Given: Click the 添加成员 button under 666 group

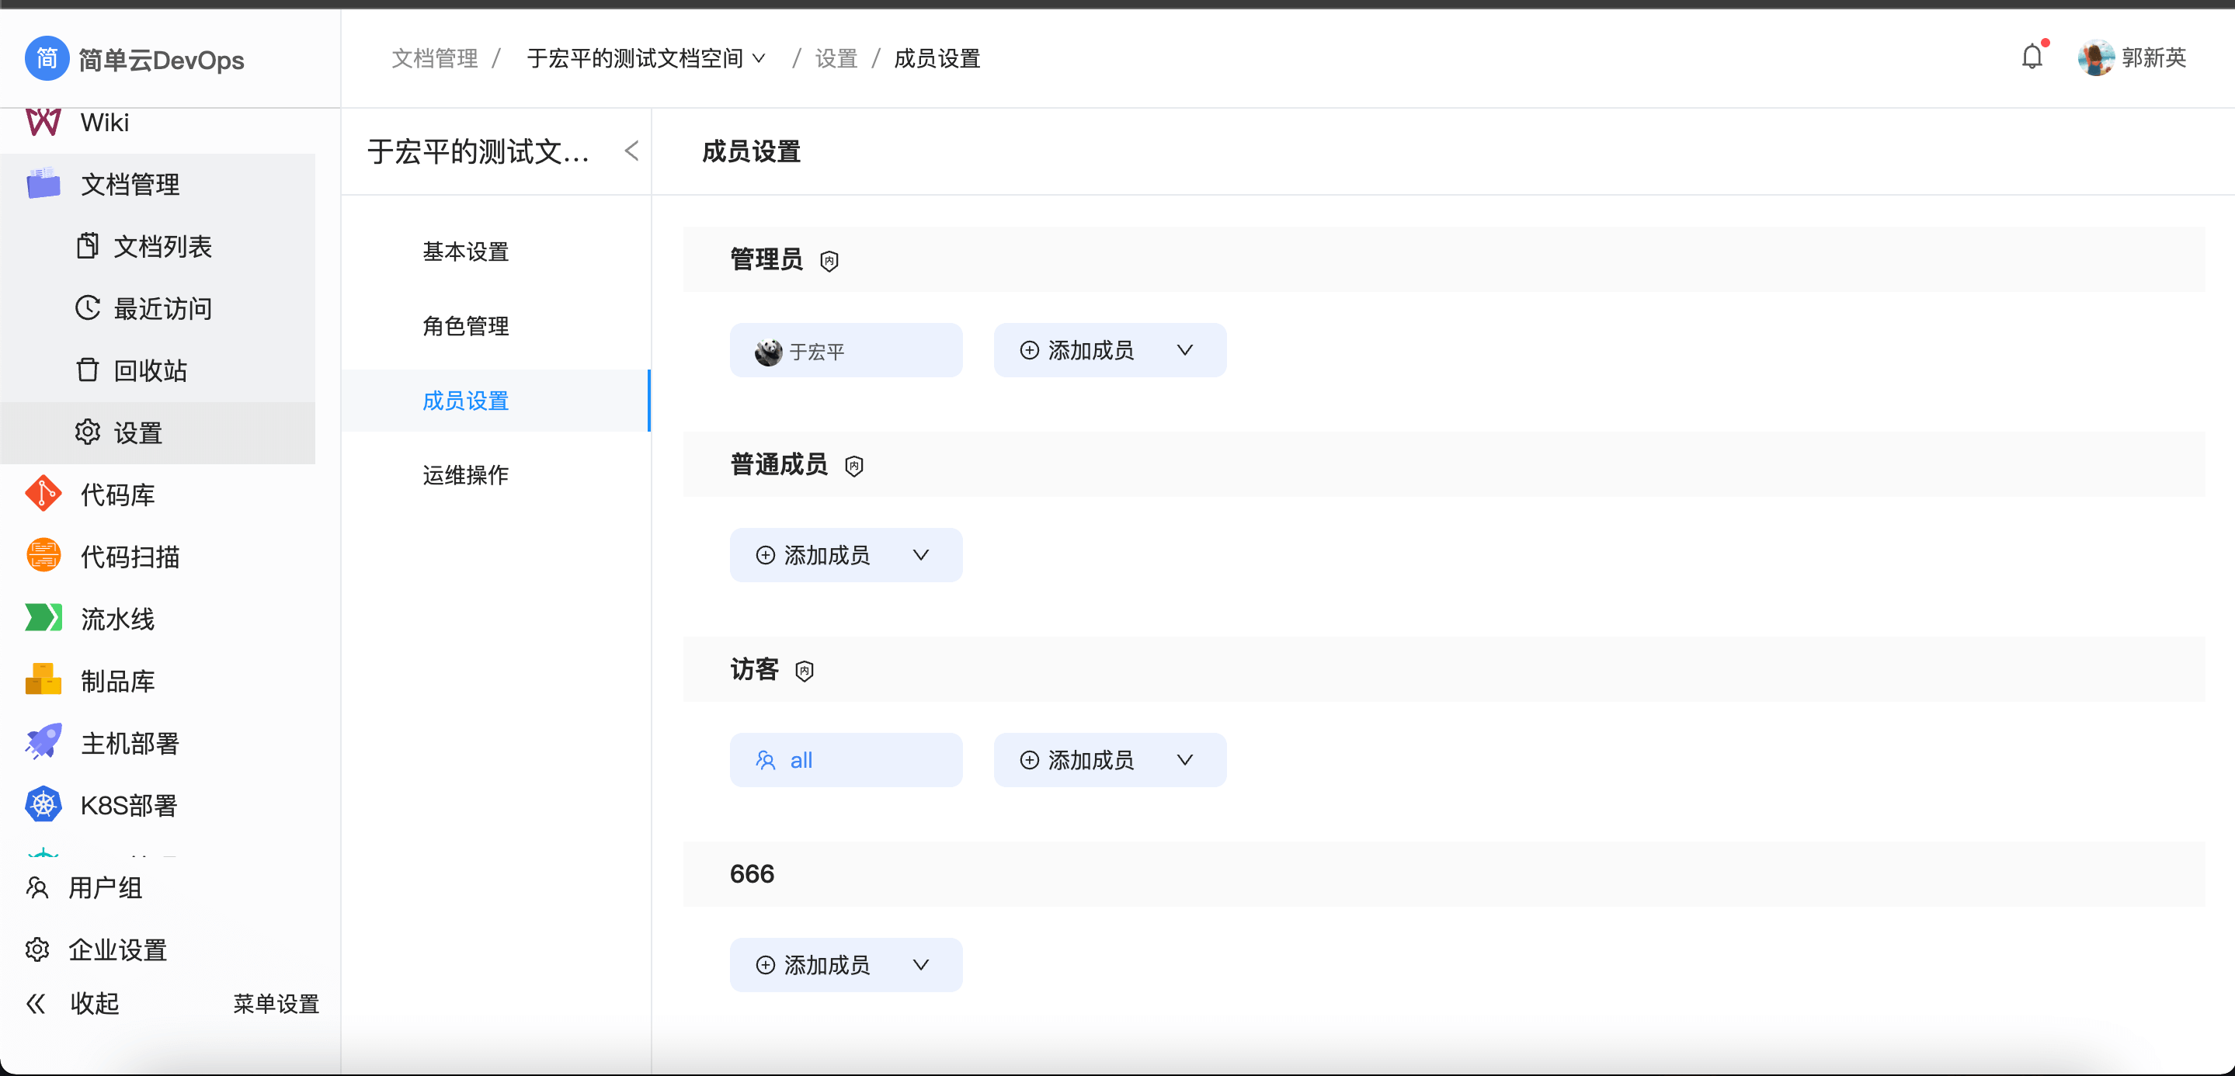Looking at the screenshot, I should tap(827, 964).
